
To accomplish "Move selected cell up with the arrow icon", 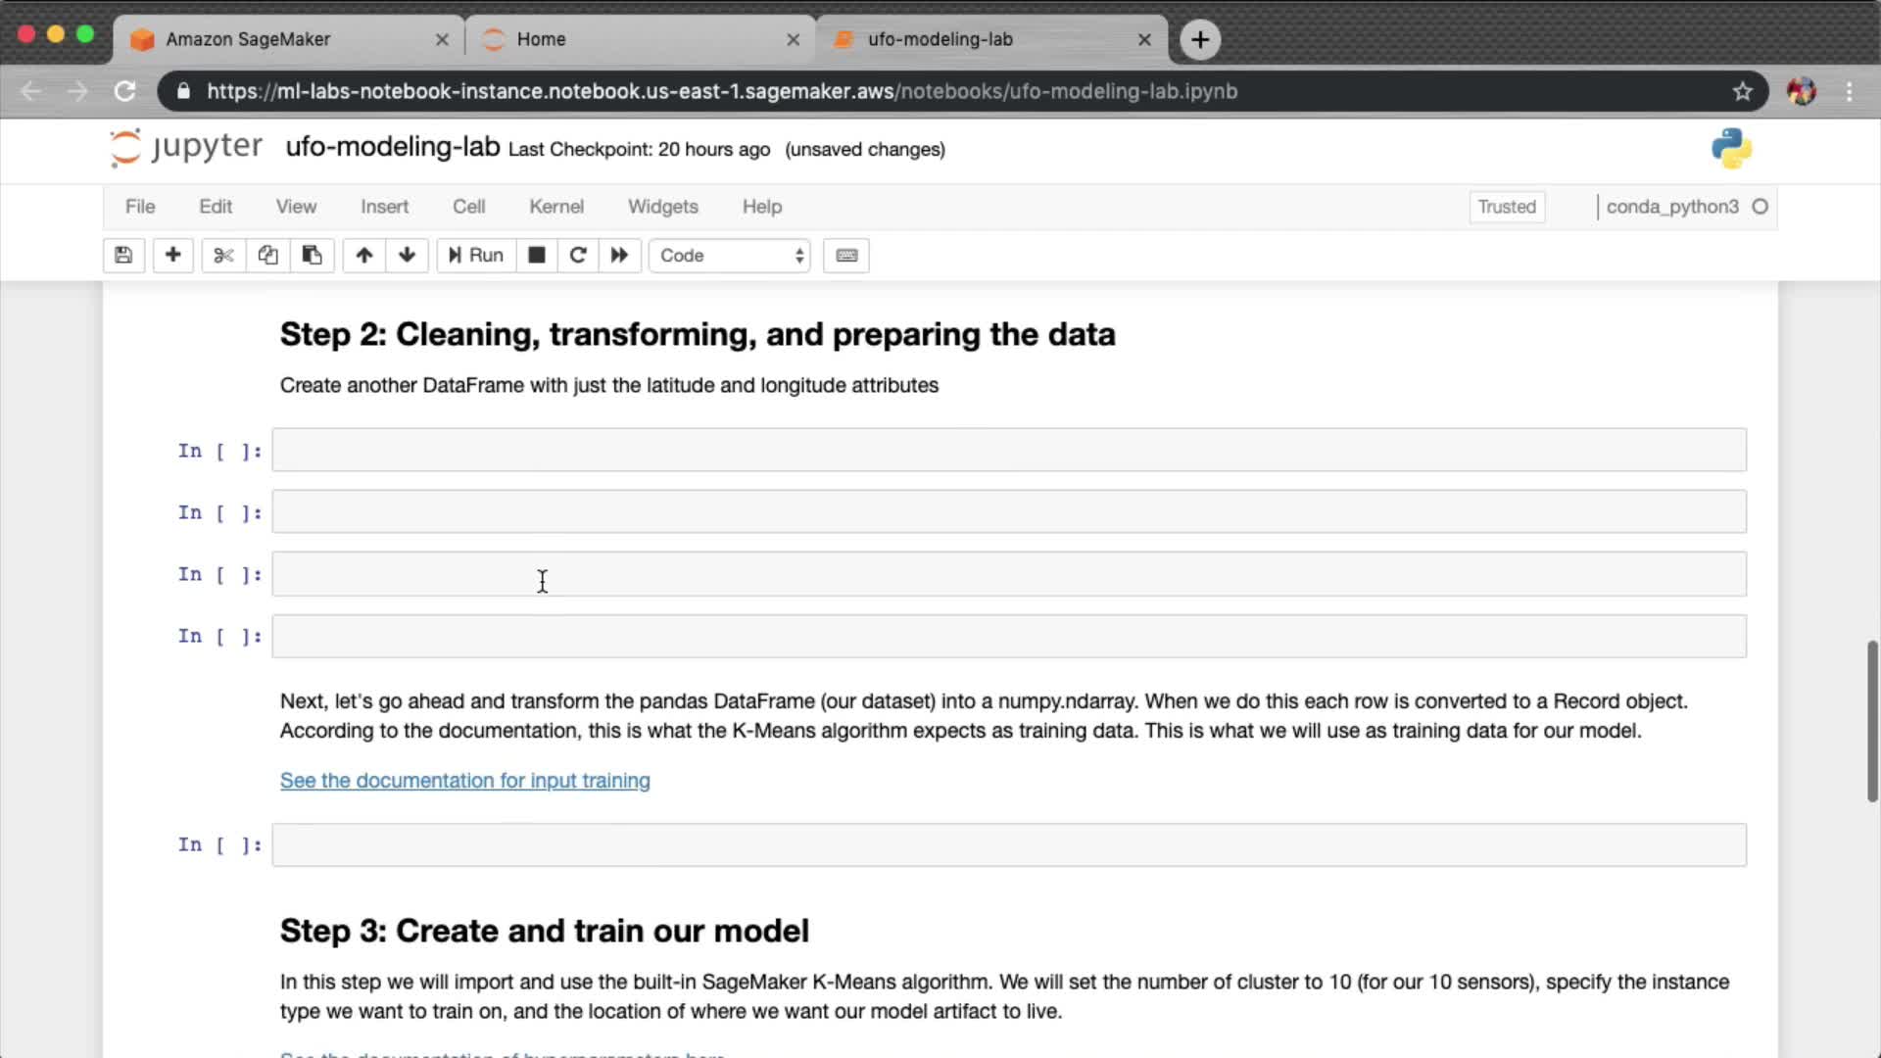I will pos(363,256).
